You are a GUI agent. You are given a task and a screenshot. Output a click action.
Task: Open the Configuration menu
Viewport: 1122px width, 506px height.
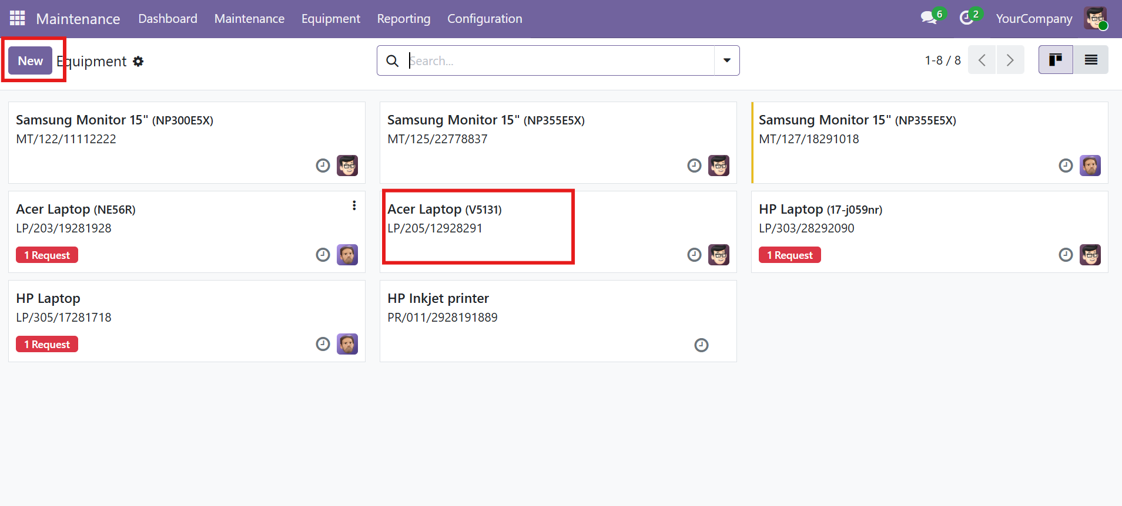[484, 19]
